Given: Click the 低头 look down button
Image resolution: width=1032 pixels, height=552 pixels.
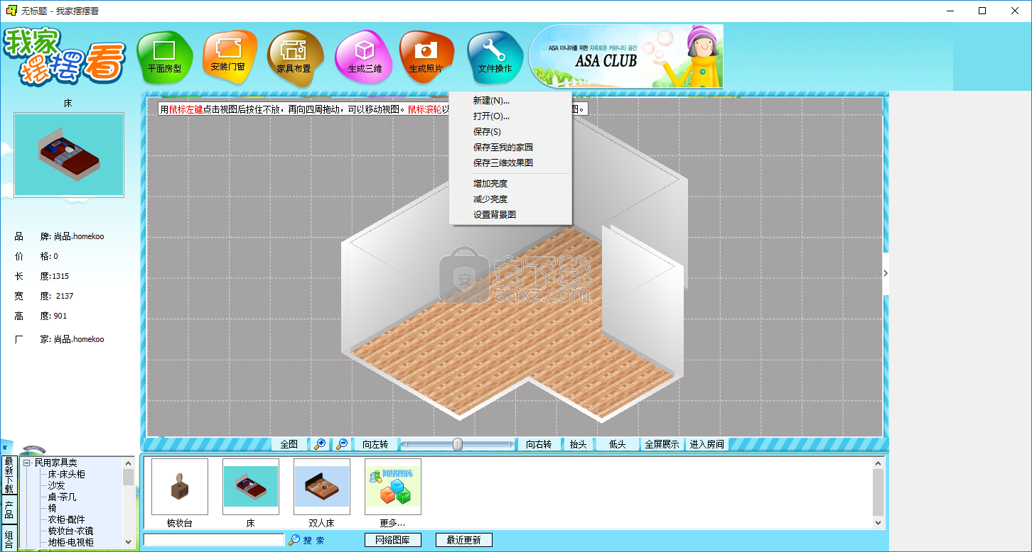Looking at the screenshot, I should point(618,444).
